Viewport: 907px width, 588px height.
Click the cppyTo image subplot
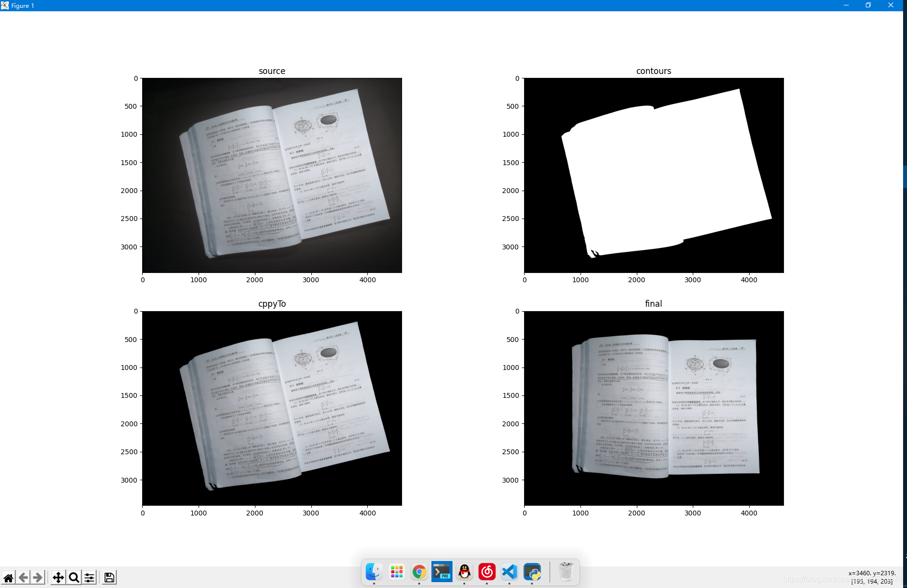(x=272, y=408)
